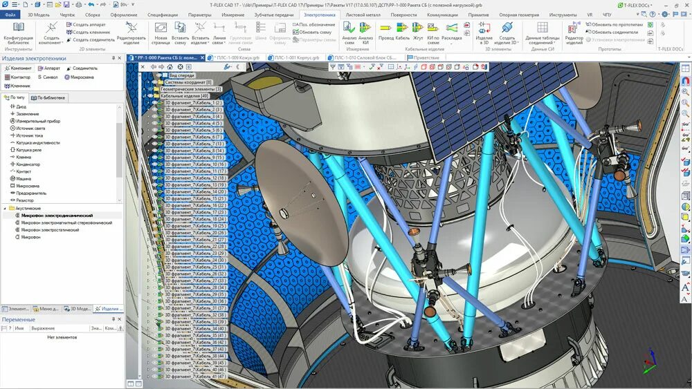Click the Save floppy icon in title bar
This screenshot has height=389, width=692.
pos(66,4)
